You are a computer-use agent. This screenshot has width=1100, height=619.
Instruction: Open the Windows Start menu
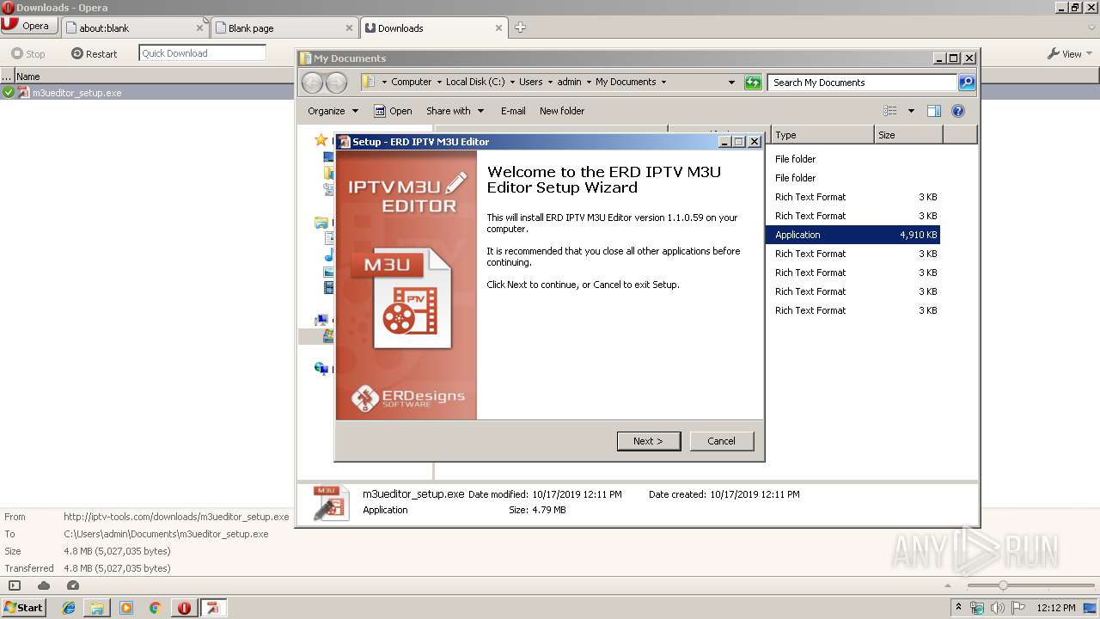[24, 607]
